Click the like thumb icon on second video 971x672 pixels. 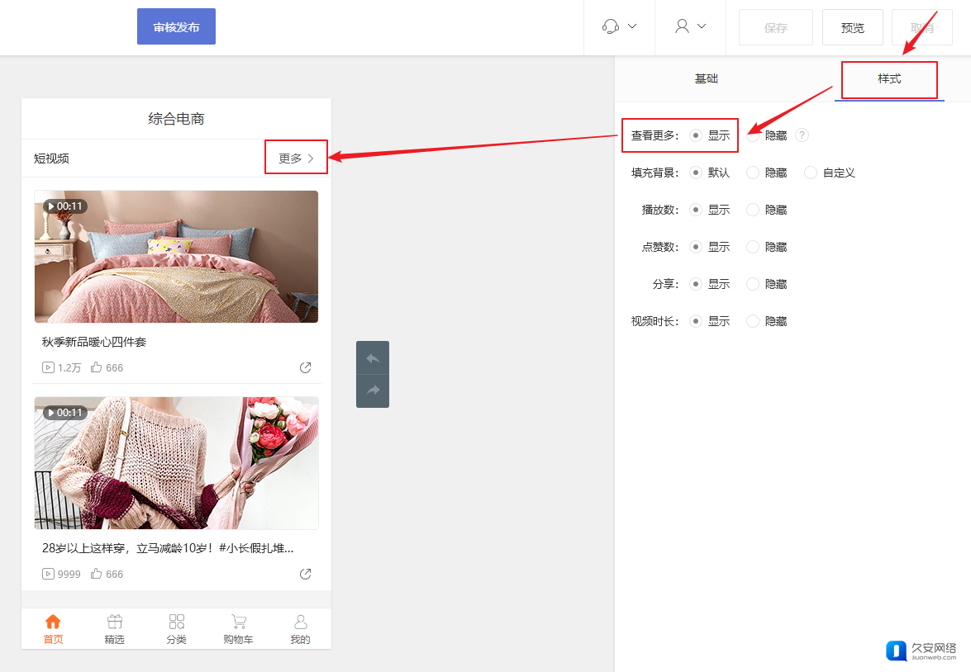click(x=96, y=575)
